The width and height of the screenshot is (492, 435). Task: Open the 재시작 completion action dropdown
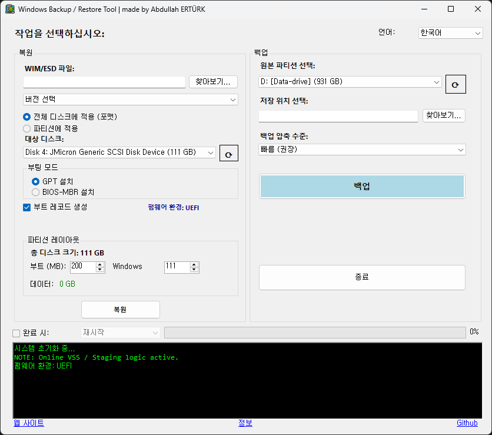pyautogui.click(x=121, y=333)
